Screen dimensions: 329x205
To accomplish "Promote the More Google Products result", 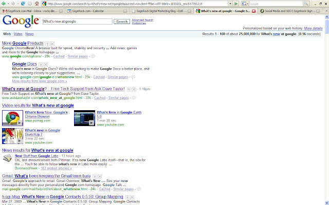I will 48,44.
